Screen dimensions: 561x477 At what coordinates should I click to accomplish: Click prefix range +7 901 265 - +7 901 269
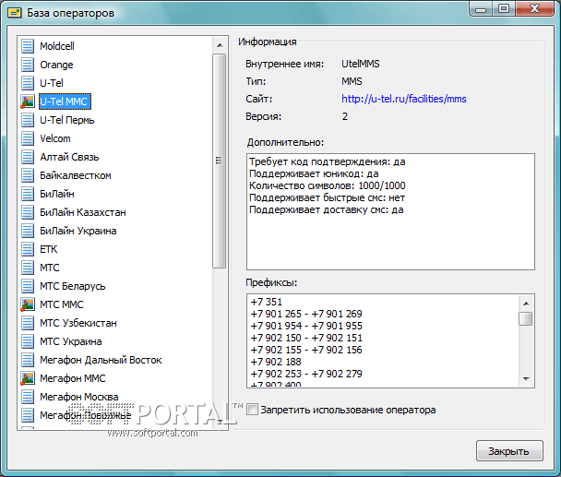(306, 314)
